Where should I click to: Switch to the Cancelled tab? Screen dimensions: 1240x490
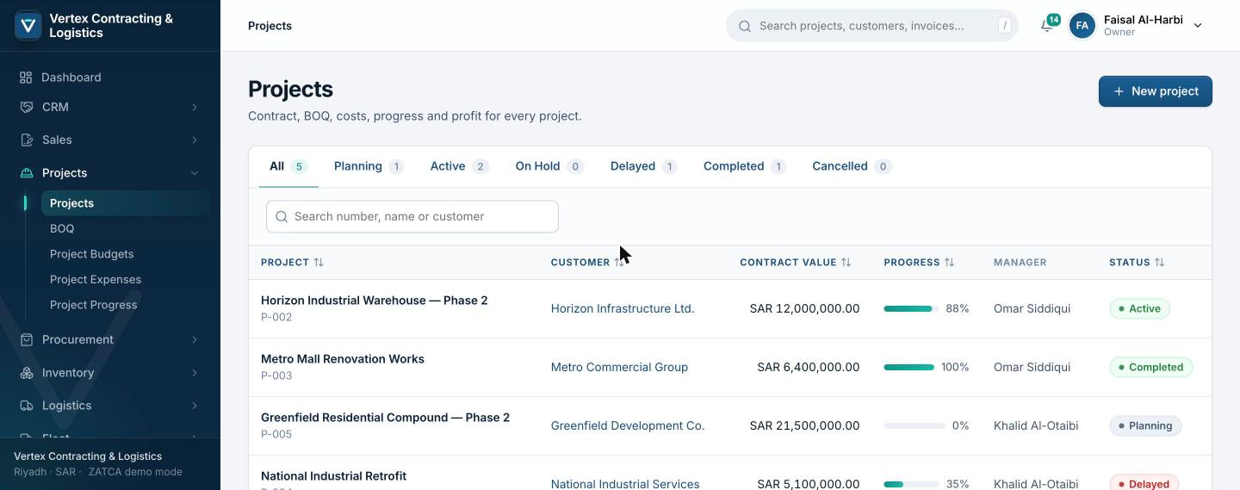tap(852, 166)
